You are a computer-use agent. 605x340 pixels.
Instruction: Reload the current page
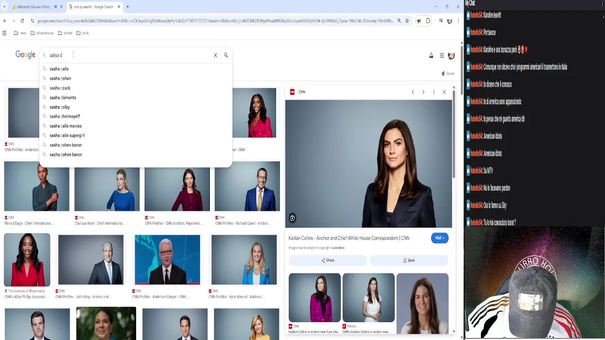[x=22, y=21]
